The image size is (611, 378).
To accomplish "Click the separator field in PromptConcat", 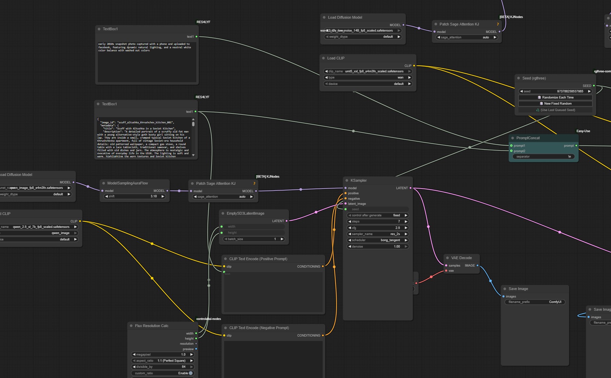I will click(x=544, y=157).
